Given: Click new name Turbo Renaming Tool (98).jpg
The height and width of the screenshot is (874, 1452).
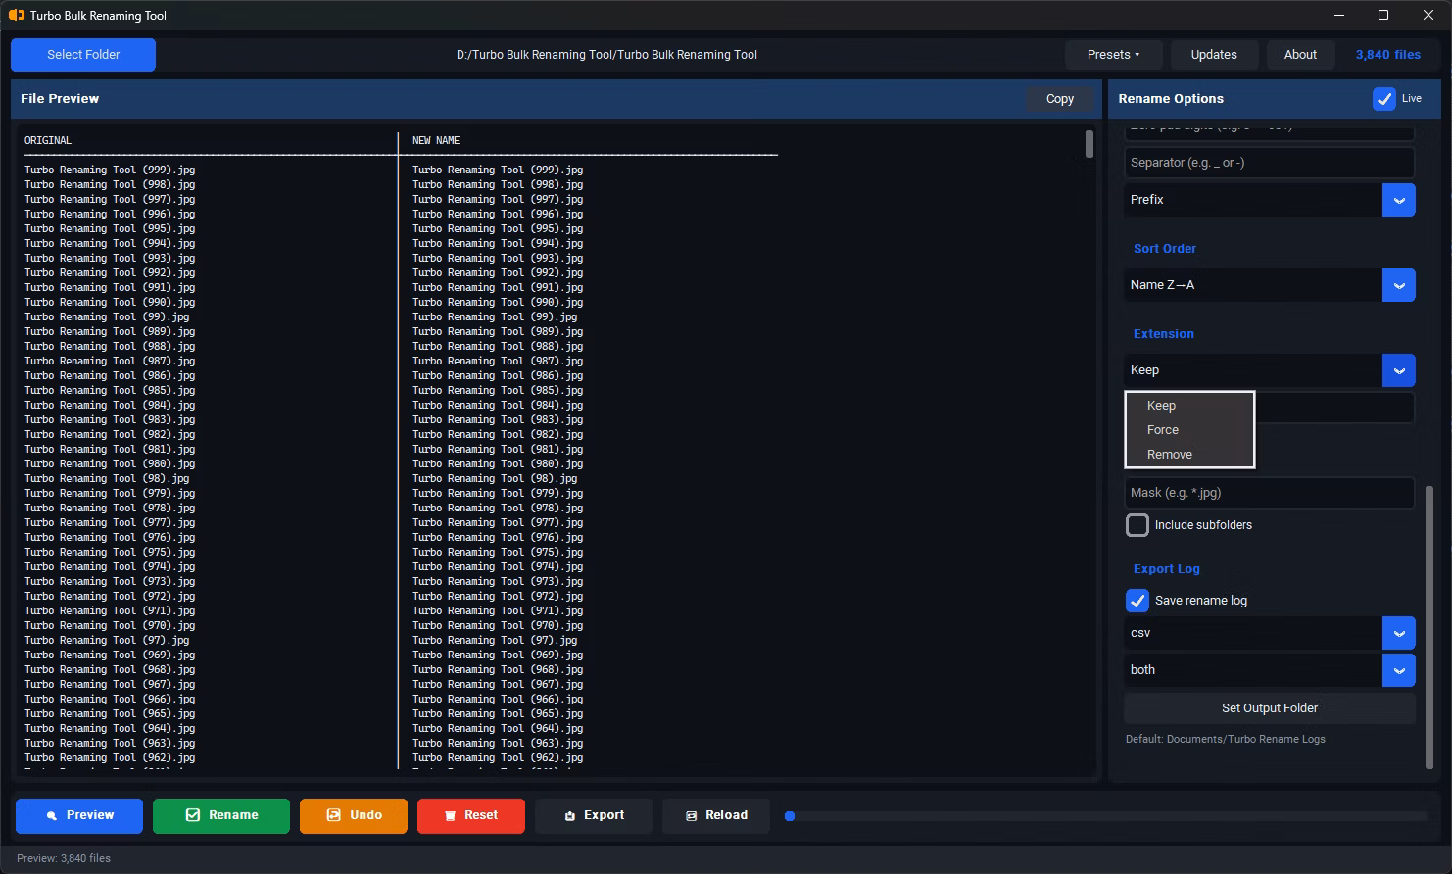Looking at the screenshot, I should pos(495,479).
